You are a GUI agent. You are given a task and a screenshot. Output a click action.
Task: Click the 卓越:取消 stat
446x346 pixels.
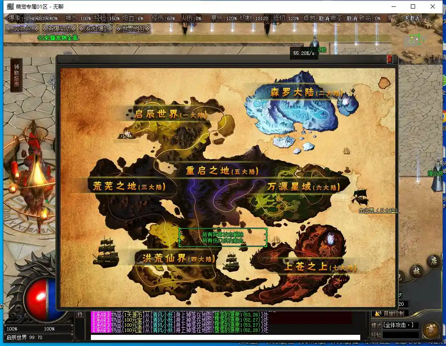point(316,18)
